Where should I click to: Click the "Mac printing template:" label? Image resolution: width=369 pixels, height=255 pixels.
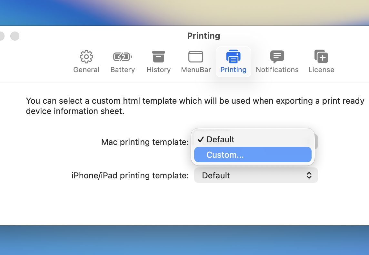(145, 142)
